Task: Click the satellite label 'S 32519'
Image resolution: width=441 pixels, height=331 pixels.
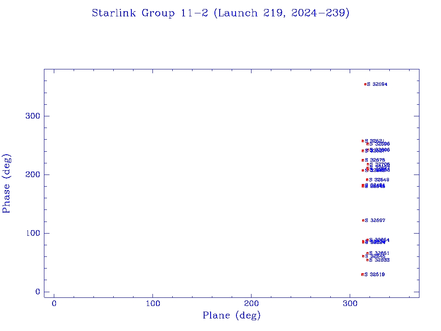Action: [x=375, y=275]
